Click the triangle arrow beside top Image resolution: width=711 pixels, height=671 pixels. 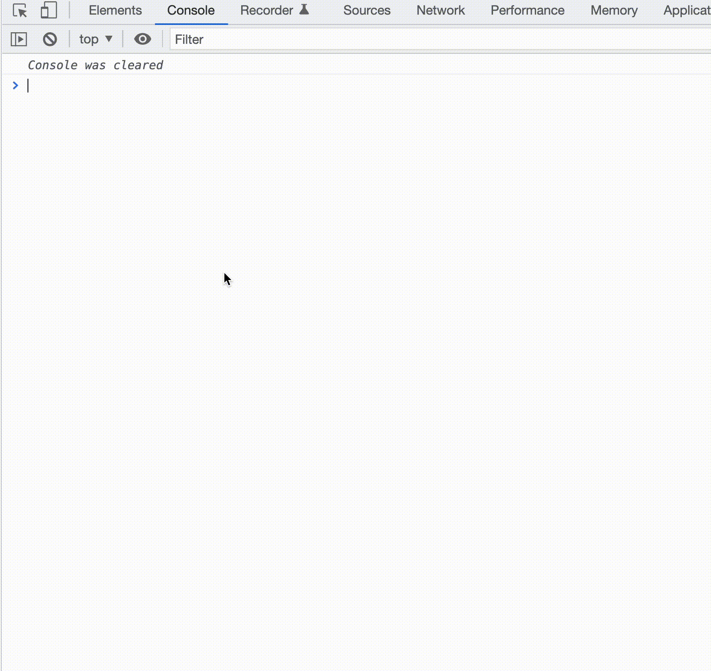109,39
